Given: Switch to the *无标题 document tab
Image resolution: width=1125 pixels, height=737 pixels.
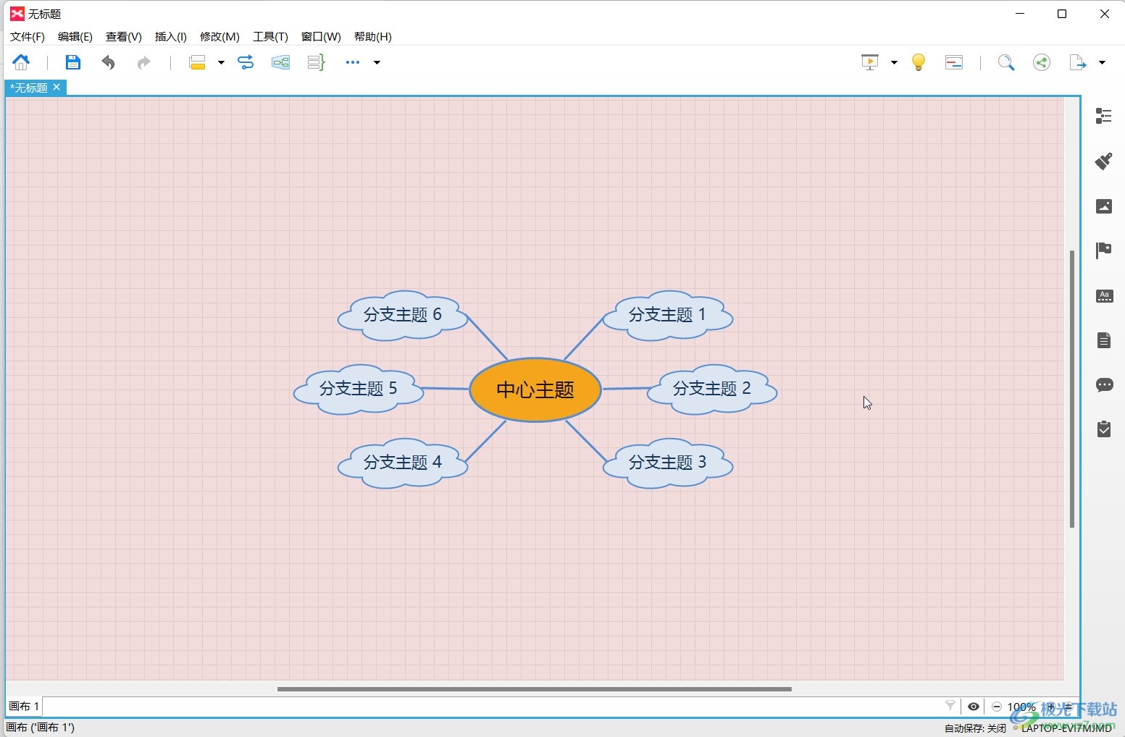Looking at the screenshot, I should click(29, 88).
